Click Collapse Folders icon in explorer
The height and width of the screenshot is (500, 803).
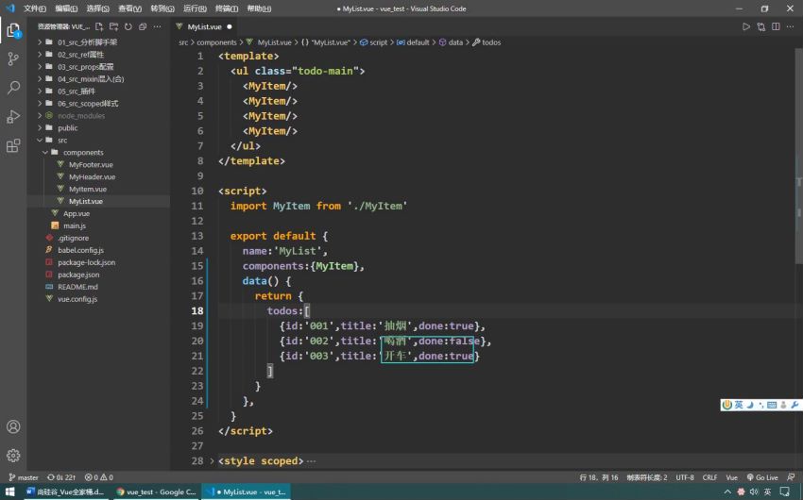143,26
